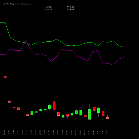Click the '06 Nov' date axis label
139x139 pixels.
[4, 132]
